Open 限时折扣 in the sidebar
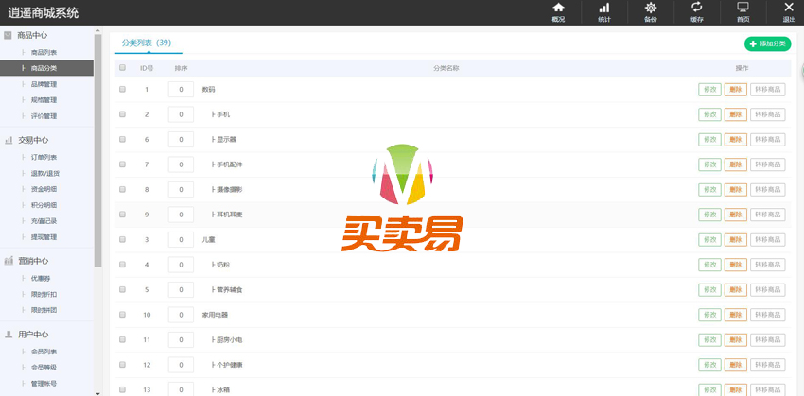Viewport: 804px width, 396px height. [44, 294]
